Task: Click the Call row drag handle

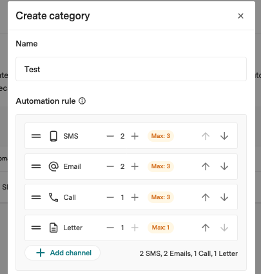Action: (36, 197)
